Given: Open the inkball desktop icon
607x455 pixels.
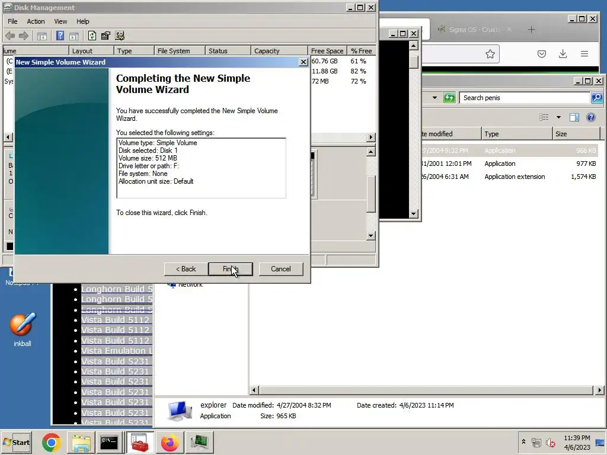Looking at the screenshot, I should tap(23, 329).
